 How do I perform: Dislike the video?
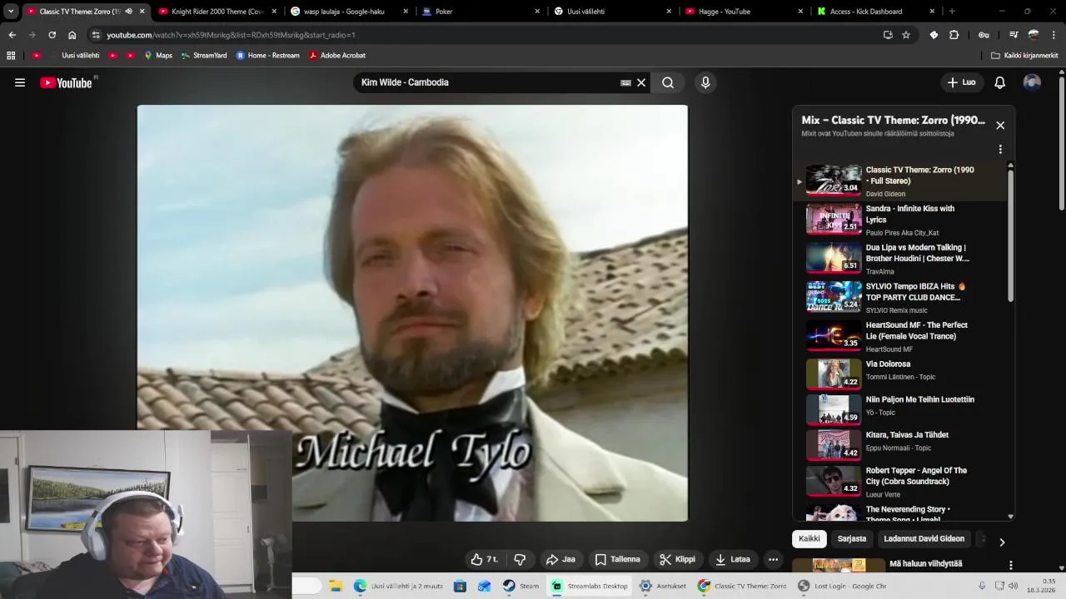(x=520, y=559)
